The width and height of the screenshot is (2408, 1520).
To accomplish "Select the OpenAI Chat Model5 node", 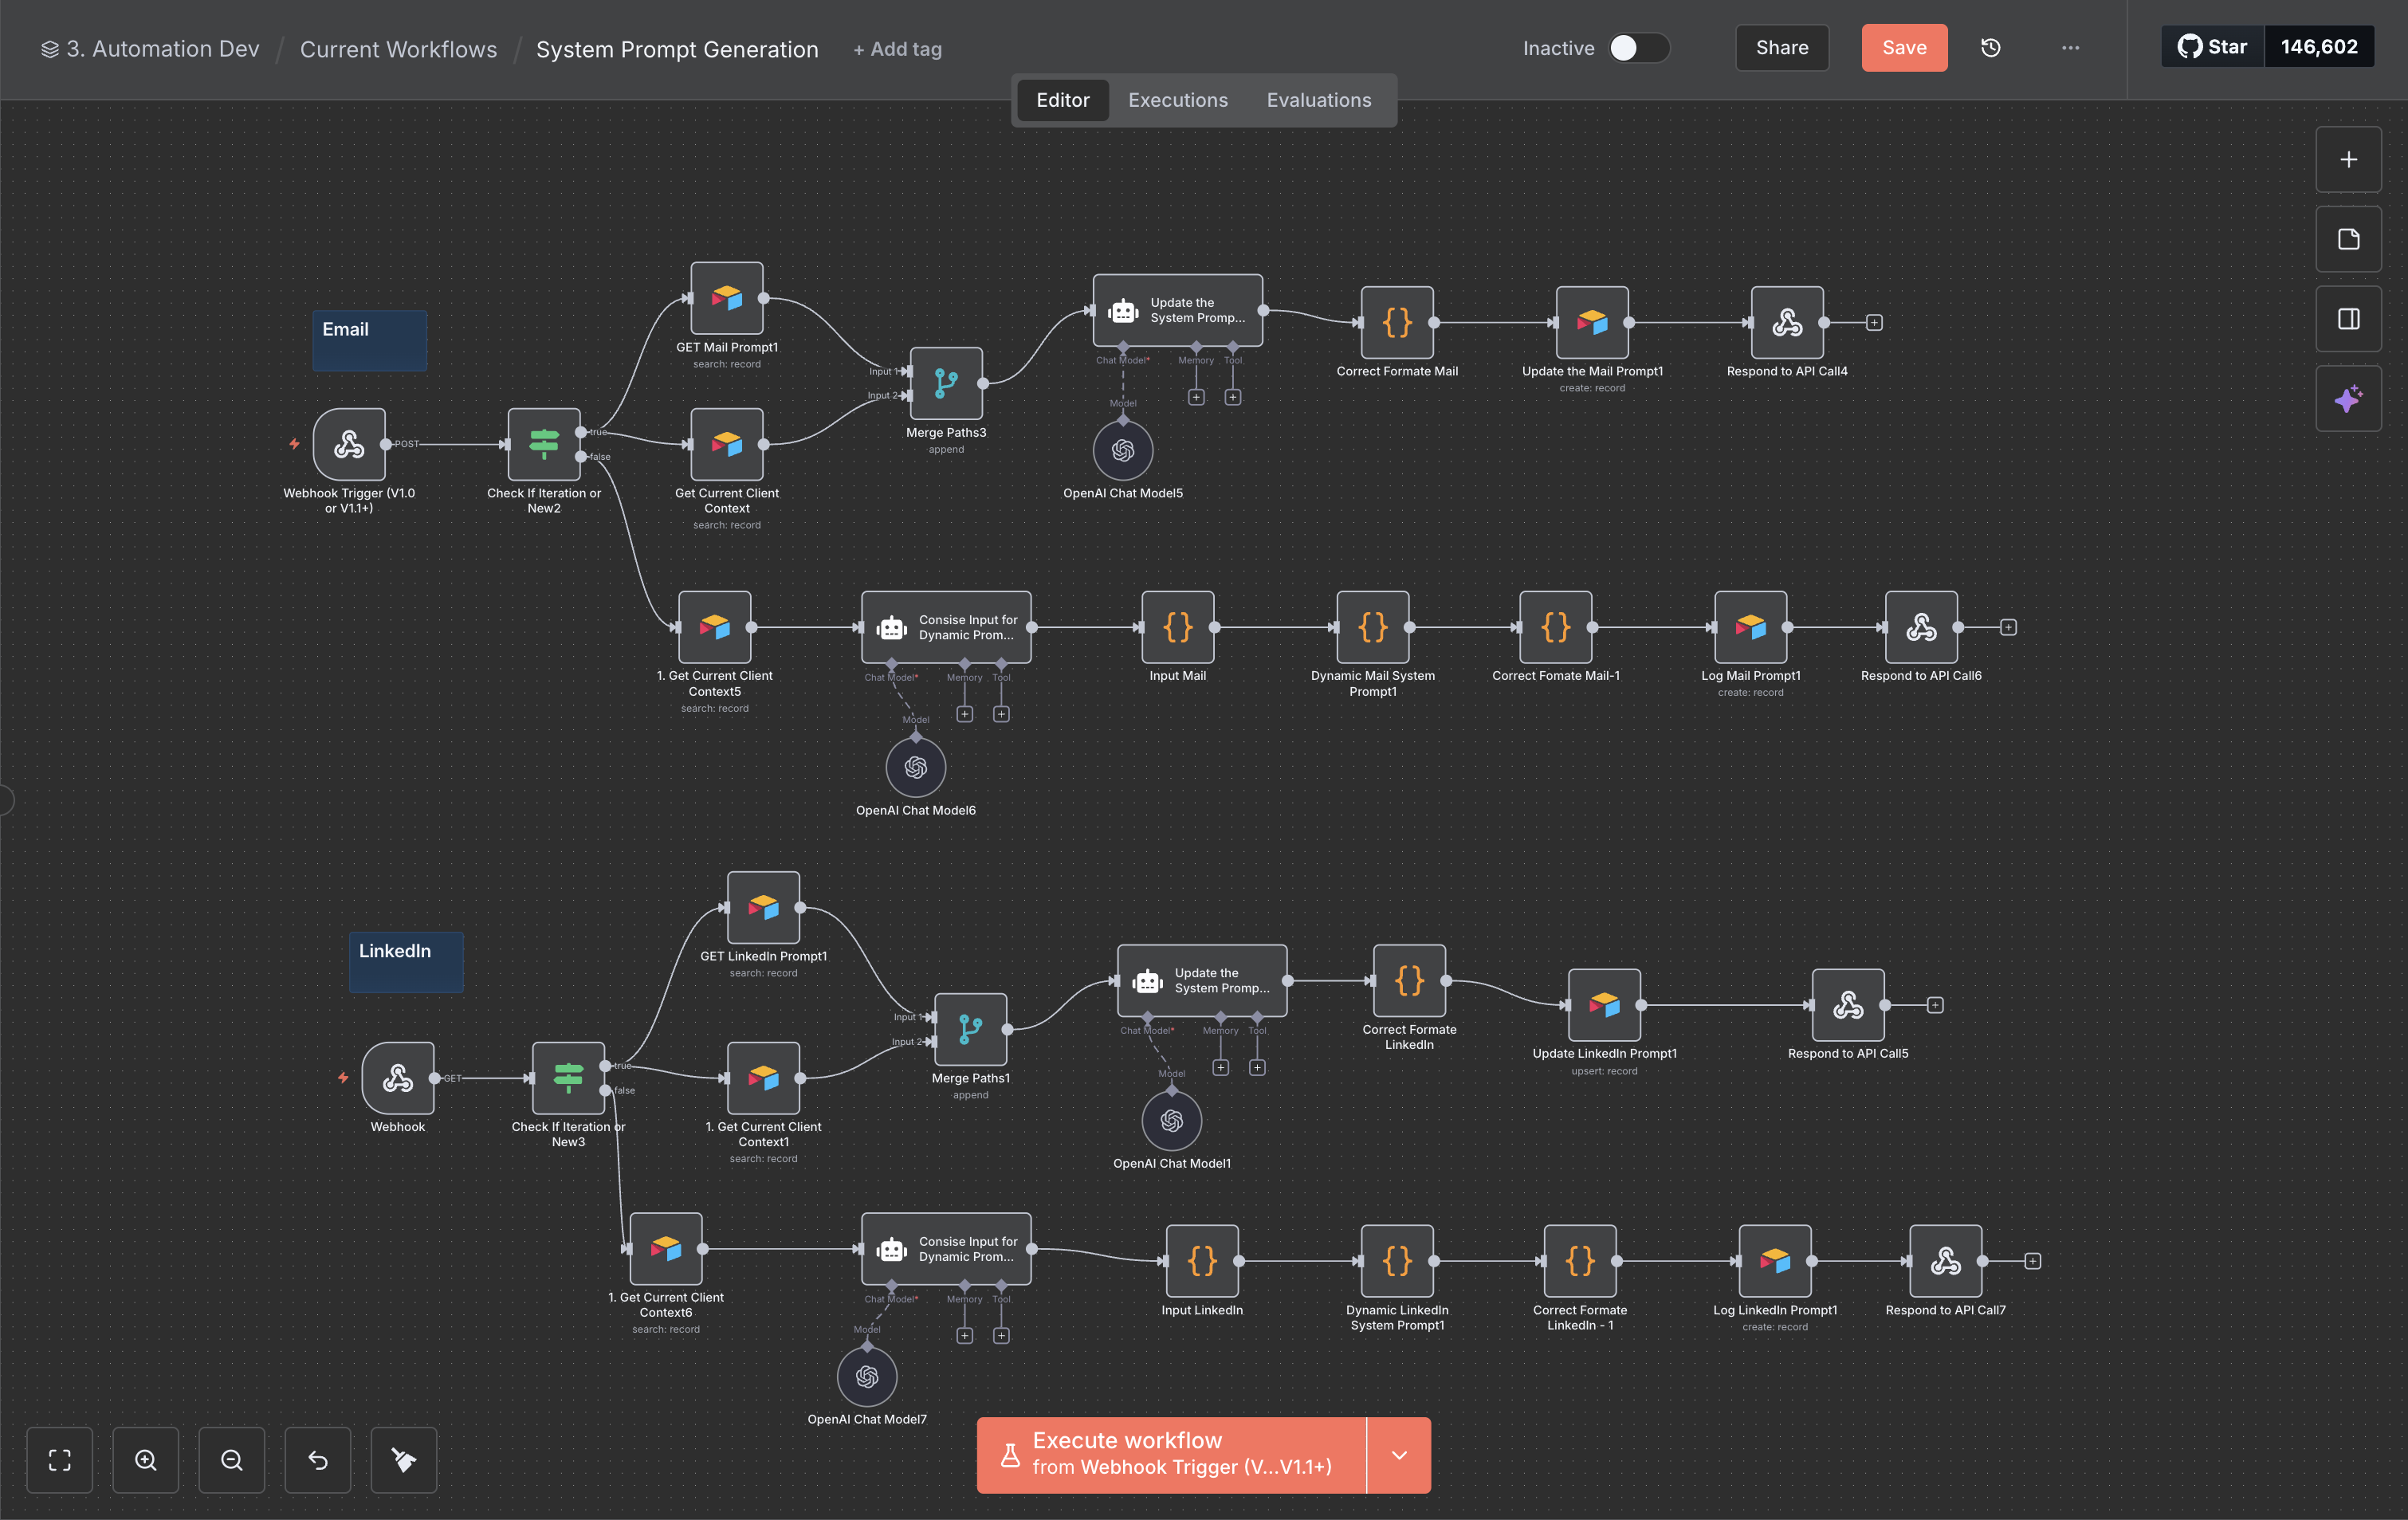I will coord(1122,451).
